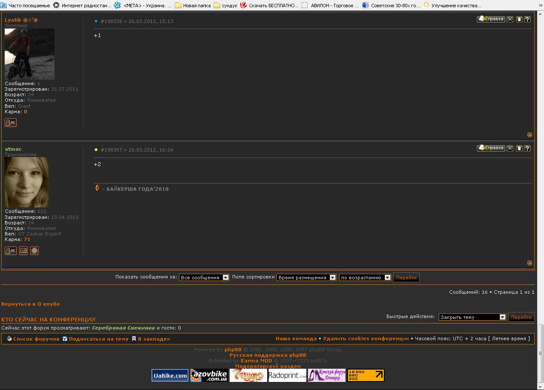
Task: Open the Все сообщения dropdown
Action: (204, 278)
